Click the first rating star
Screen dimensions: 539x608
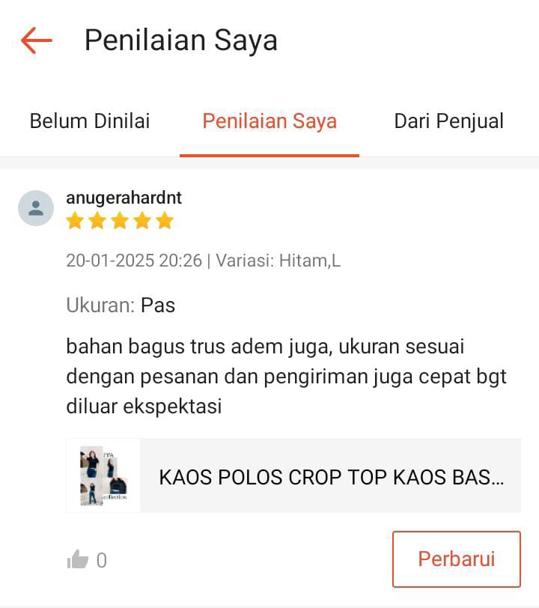coord(75,221)
